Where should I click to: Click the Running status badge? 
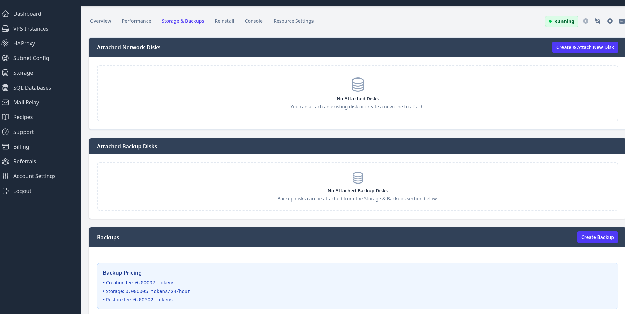[561, 21]
